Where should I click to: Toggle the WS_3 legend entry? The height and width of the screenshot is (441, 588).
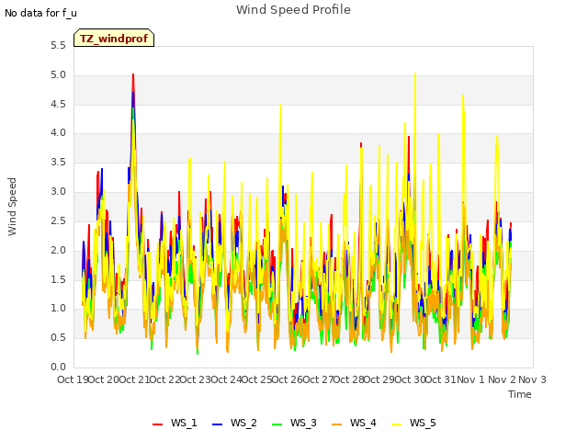point(294,423)
